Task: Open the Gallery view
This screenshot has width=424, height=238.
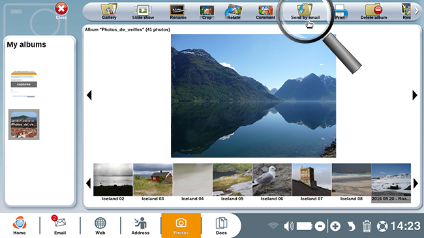Action: [109, 12]
